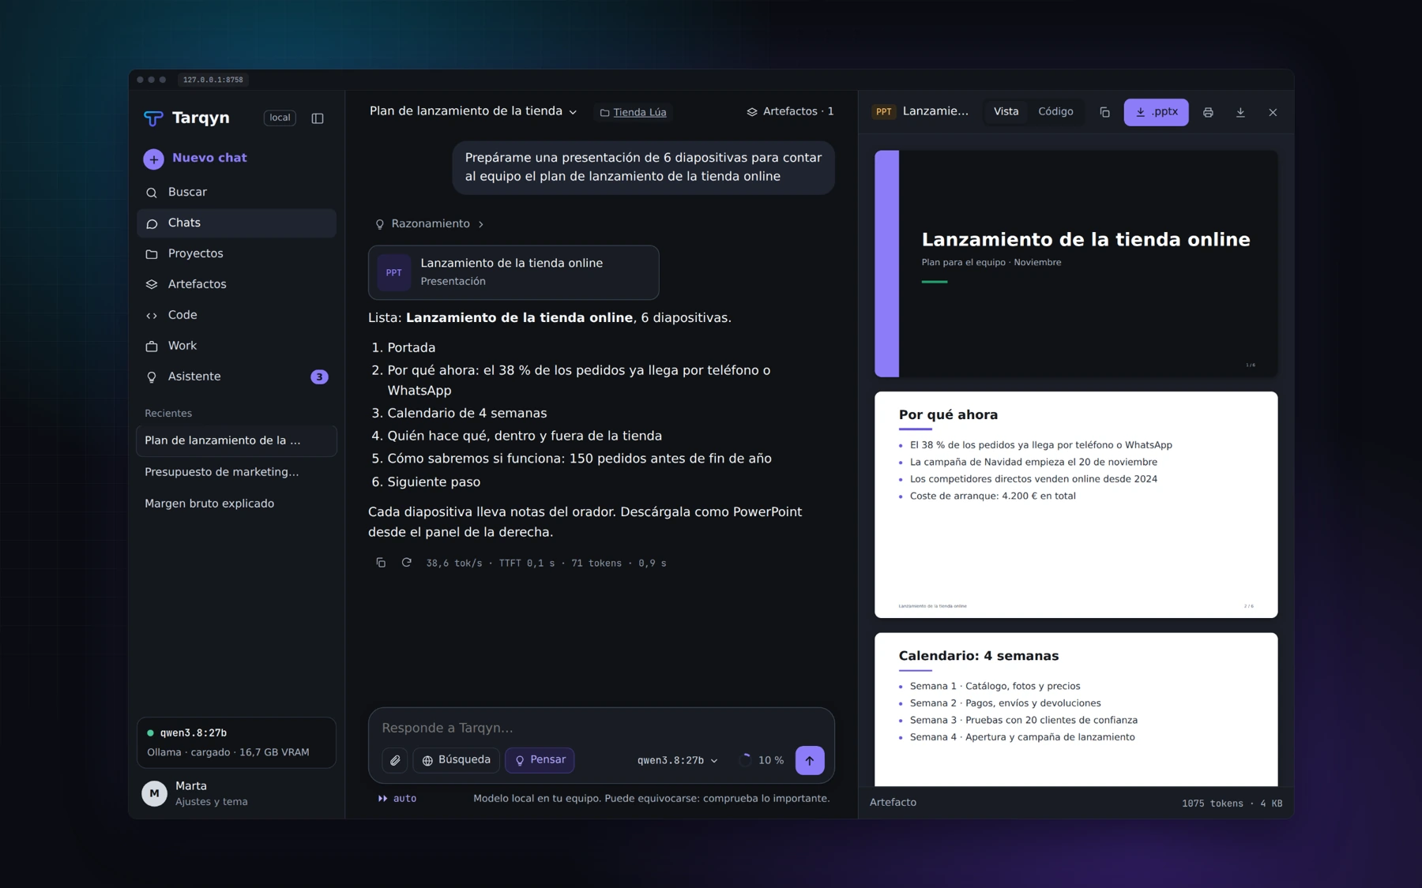This screenshot has height=888, width=1422.
Task: Toggle the Búsqueda web search option
Action: coord(456,760)
